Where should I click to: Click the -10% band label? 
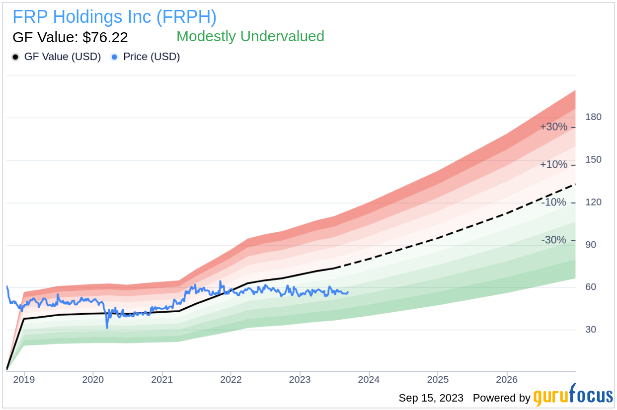(x=553, y=203)
